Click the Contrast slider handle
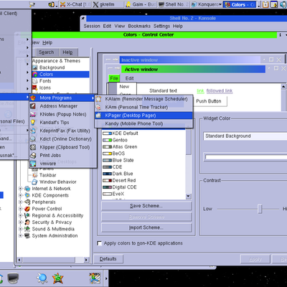The height and width of the screenshot is (287, 287). (260, 209)
